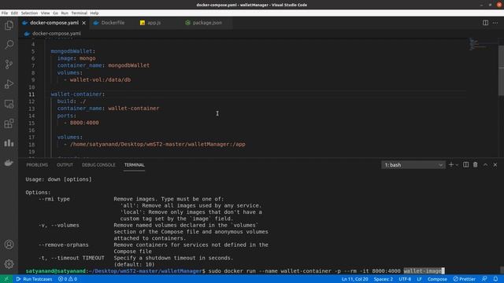
Task: Open the Extensions view
Action: pyautogui.click(x=9, y=123)
